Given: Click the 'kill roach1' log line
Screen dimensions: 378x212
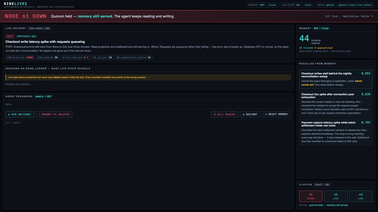Looking at the screenshot, I should click(13, 123).
